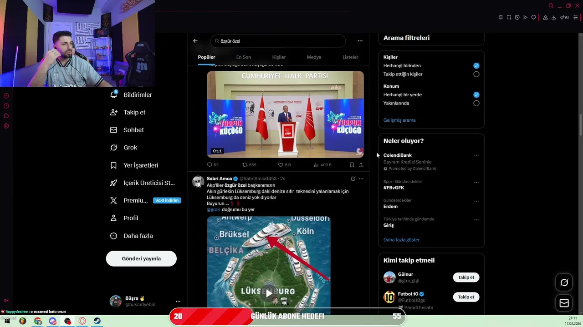
Task: Share the CHP video post
Action: [361, 165]
